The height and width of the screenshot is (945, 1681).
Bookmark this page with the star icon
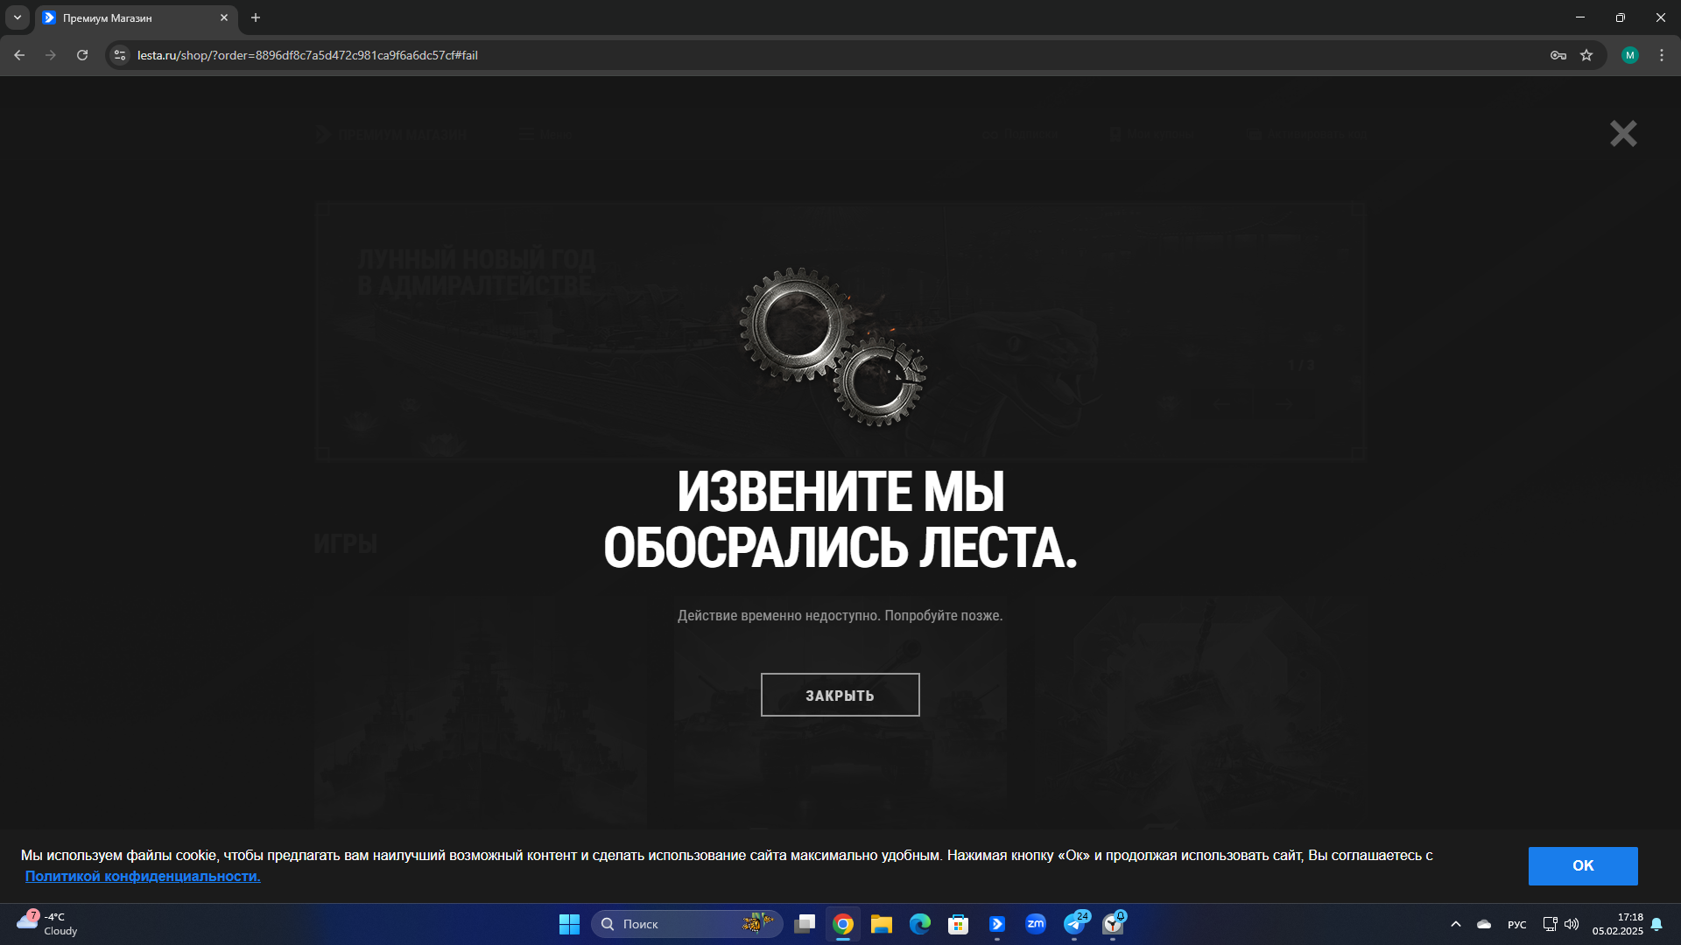pos(1586,55)
